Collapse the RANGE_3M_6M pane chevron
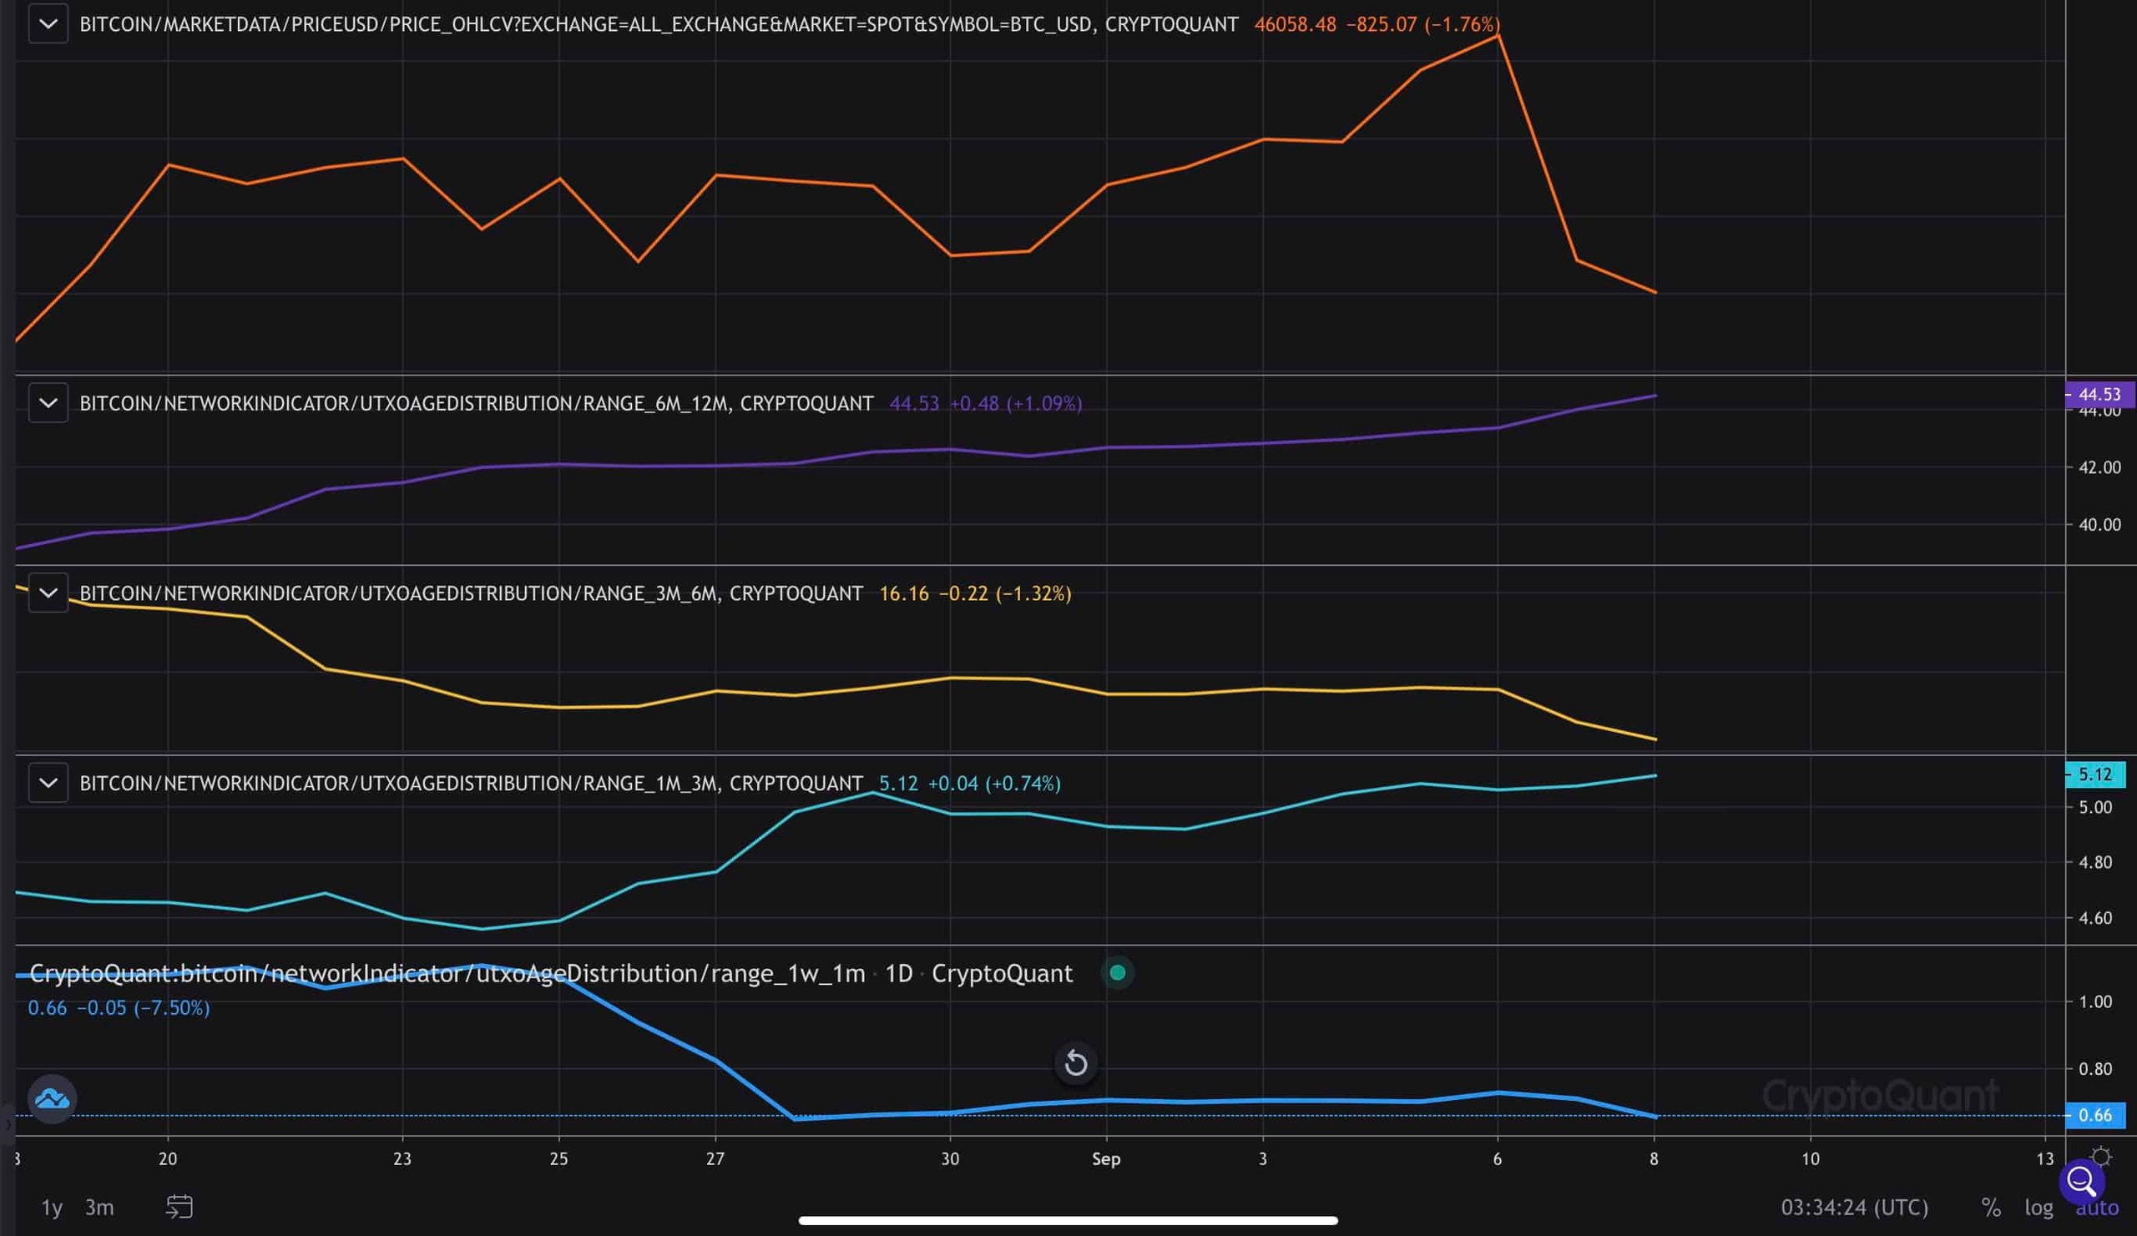 pyautogui.click(x=48, y=593)
